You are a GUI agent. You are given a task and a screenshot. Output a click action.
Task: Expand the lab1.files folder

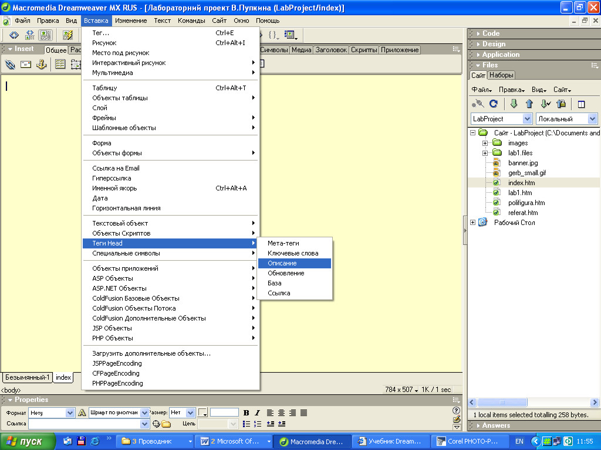485,153
